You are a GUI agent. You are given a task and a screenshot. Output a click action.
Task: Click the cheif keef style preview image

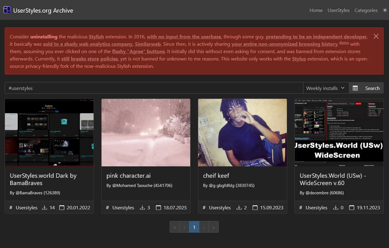coord(242,132)
